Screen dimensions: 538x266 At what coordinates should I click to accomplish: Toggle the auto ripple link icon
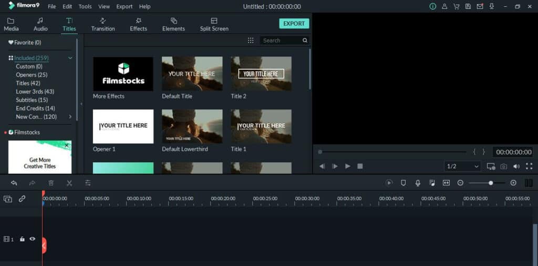coord(22,198)
